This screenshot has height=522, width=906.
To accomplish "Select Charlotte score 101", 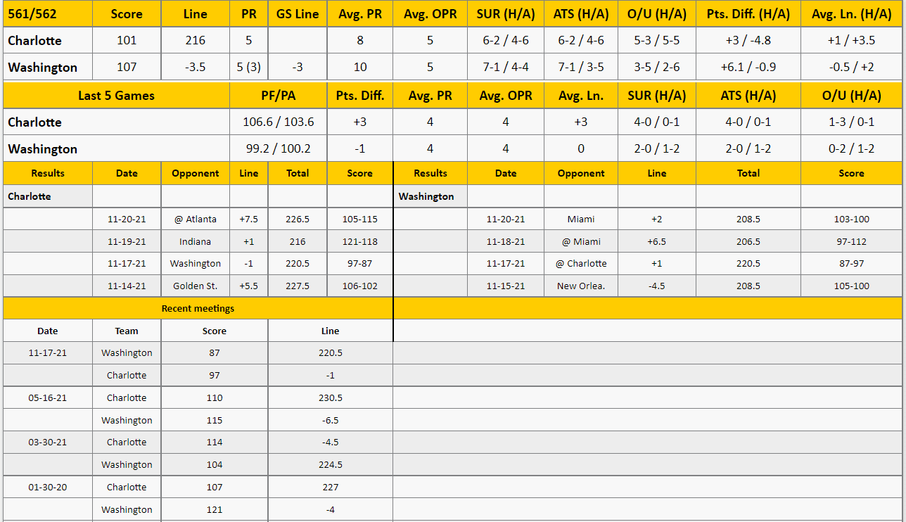I will [127, 40].
